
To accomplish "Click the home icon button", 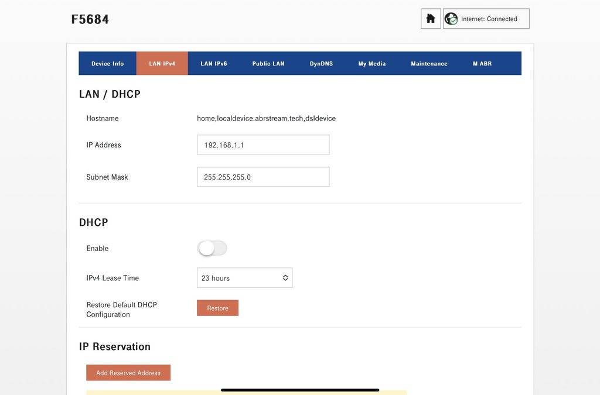I will pos(431,19).
